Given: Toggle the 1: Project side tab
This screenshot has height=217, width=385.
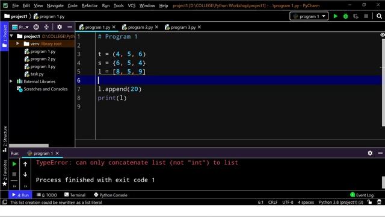Looking at the screenshot, I should pos(4,36).
